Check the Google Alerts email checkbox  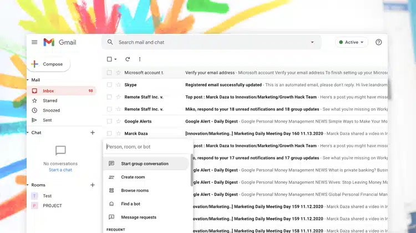coord(109,121)
